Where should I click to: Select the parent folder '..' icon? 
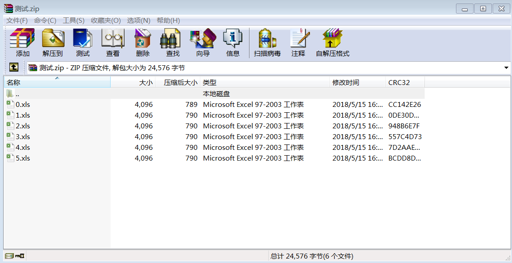click(x=10, y=94)
